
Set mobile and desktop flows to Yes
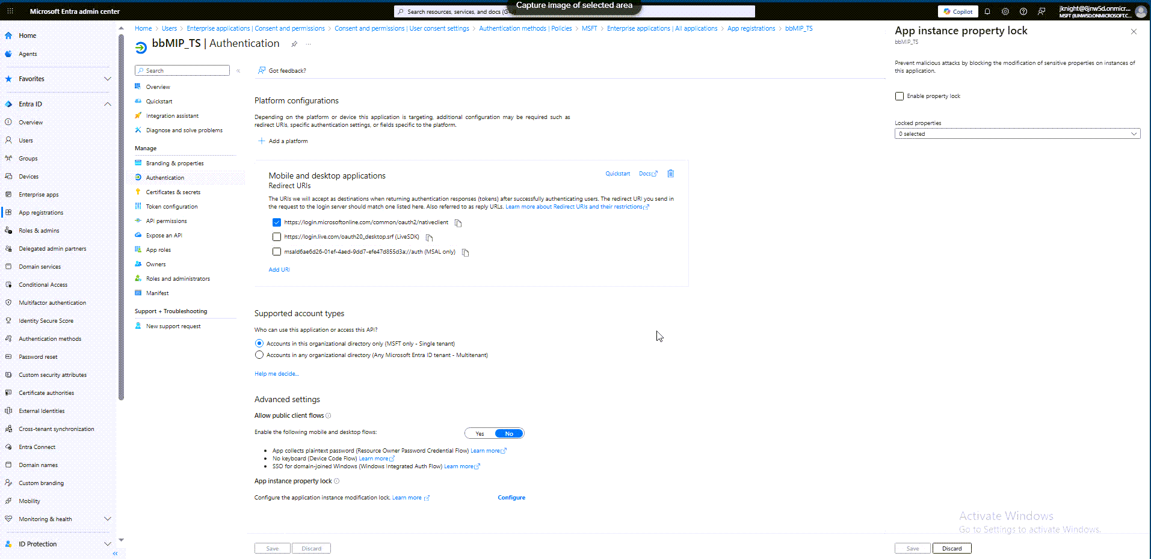pos(479,433)
